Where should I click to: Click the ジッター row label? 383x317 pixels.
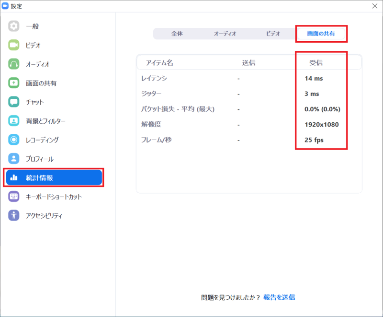point(151,94)
